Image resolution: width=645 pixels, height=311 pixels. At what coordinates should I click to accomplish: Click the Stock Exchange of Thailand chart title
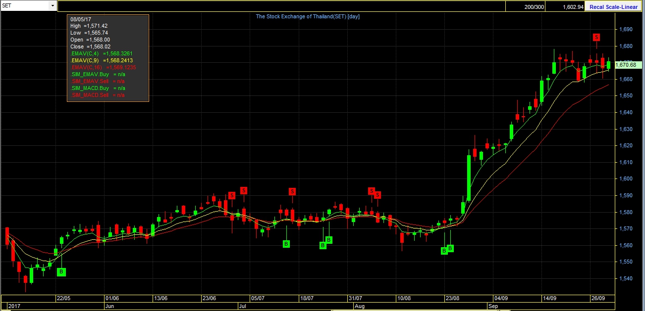tap(308, 16)
